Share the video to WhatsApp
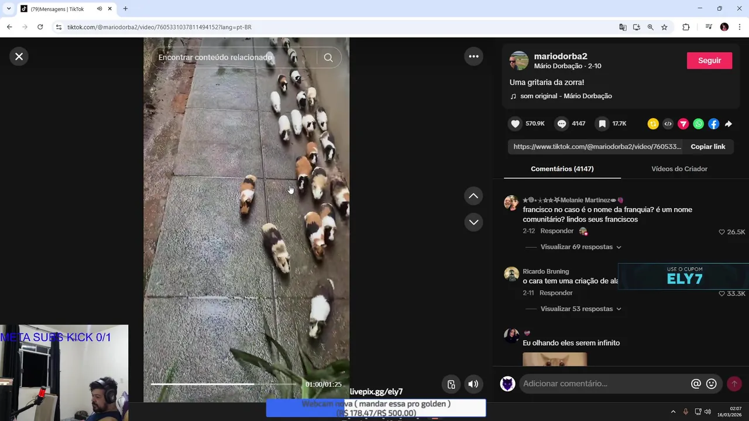The height and width of the screenshot is (421, 749). (x=699, y=123)
